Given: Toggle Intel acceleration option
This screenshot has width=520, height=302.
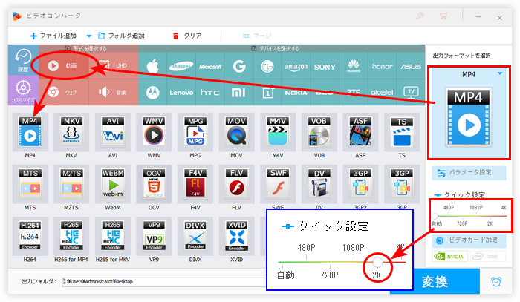Looking at the screenshot, I should pos(488,256).
